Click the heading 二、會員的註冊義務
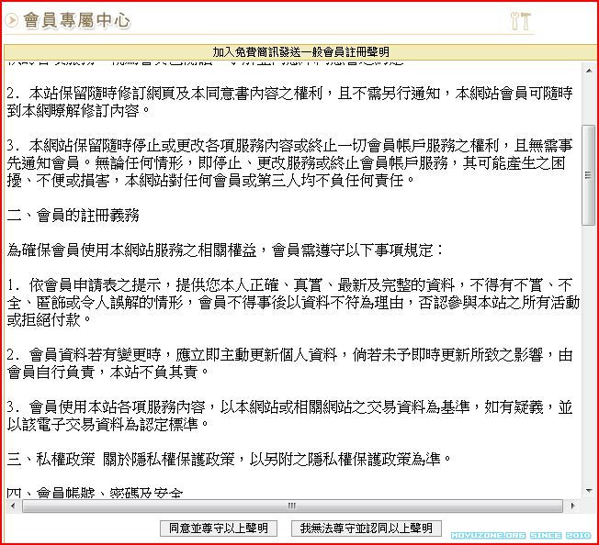Viewport: 599px width, 545px height. click(x=73, y=216)
